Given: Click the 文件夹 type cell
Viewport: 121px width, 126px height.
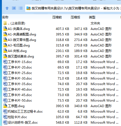Looking at the screenshot, I should click(95, 23).
